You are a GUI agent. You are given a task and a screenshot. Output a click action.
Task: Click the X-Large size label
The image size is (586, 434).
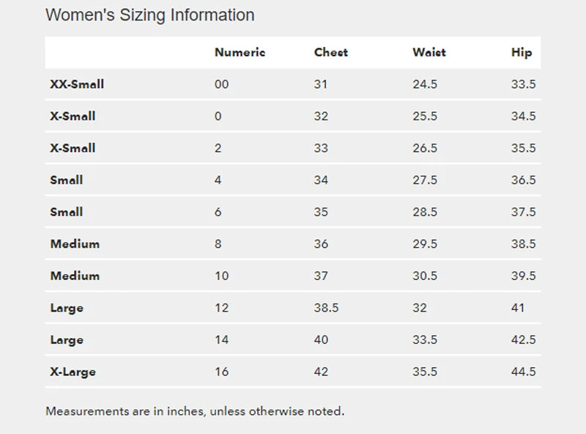click(x=73, y=372)
